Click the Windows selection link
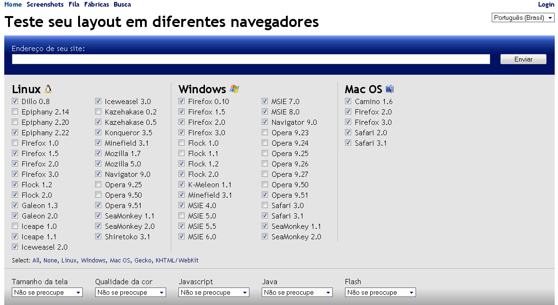558x305 pixels. pos(93,260)
